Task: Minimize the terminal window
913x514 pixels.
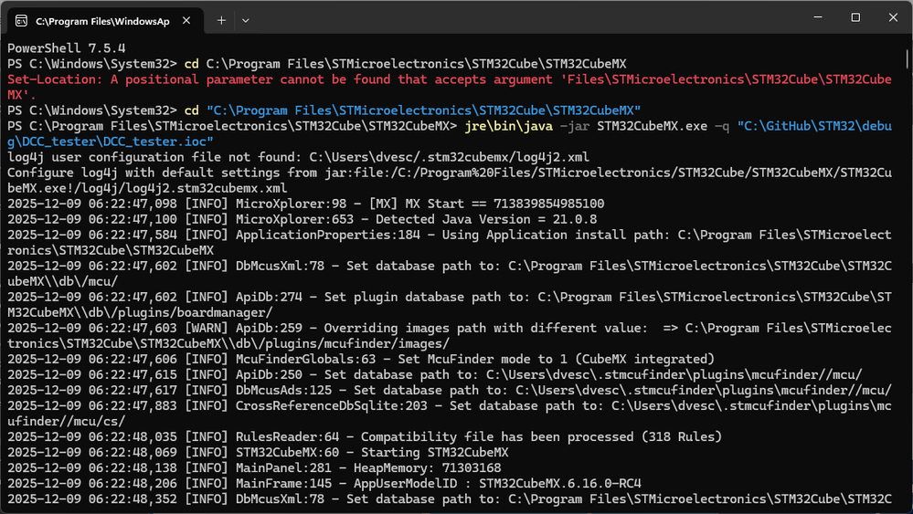Action: 816,17
